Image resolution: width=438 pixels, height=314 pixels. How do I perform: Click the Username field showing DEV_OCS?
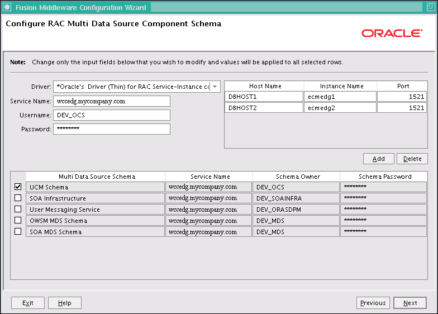pyautogui.click(x=112, y=115)
